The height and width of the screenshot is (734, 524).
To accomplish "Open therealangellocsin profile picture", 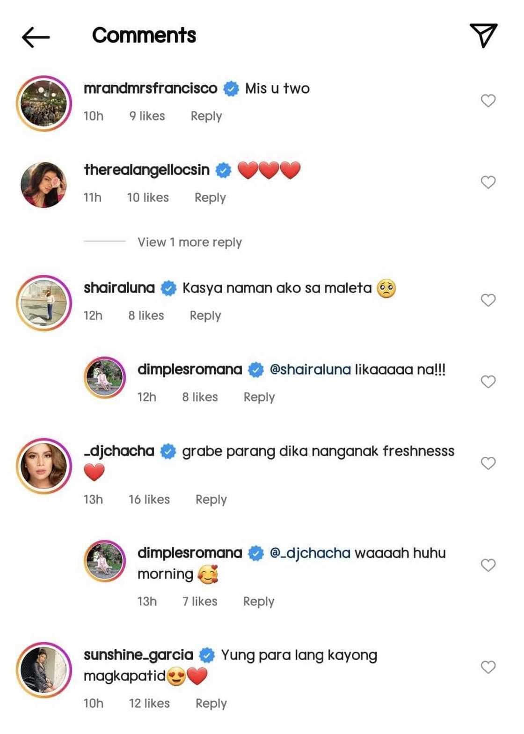I will pyautogui.click(x=44, y=185).
